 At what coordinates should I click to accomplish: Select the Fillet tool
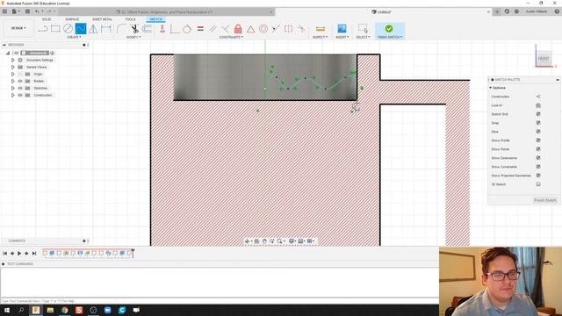pyautogui.click(x=122, y=29)
